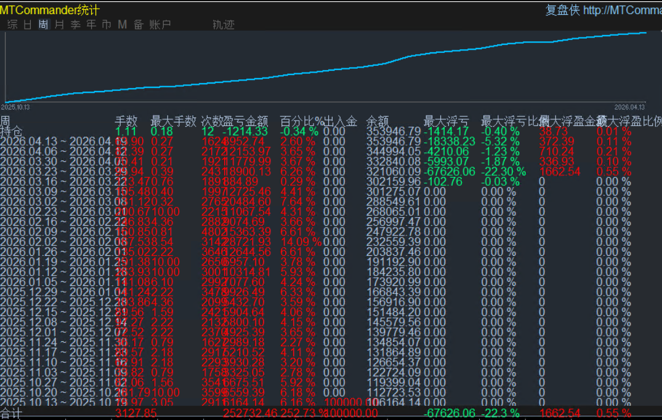Switch to the 综 summary tab
Screen dimensions: 662x420
pyautogui.click(x=13, y=25)
